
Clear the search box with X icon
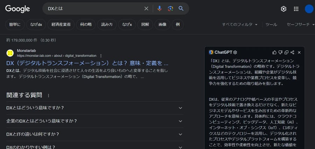pyautogui.click(x=146, y=8)
